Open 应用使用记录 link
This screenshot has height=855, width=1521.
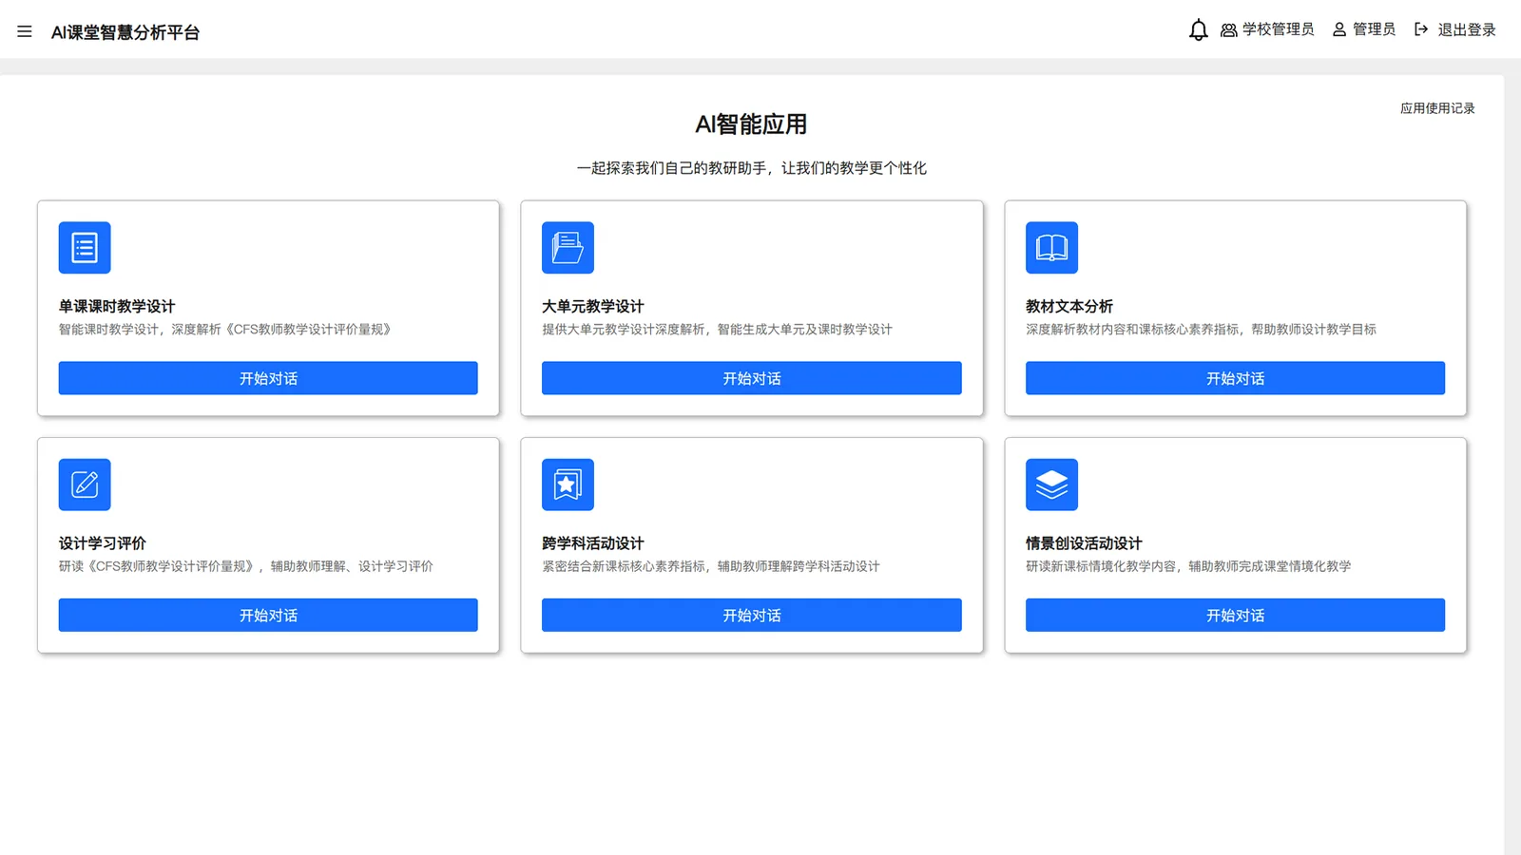coord(1437,108)
